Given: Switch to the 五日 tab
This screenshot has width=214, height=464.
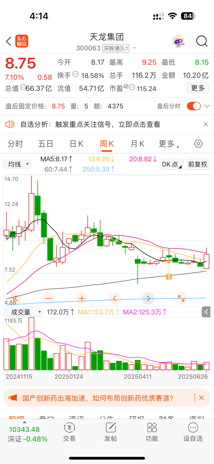Looking at the screenshot, I should tap(46, 144).
